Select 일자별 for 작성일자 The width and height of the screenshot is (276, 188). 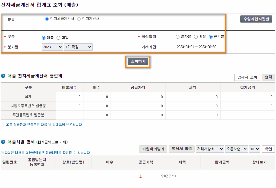pos(177,37)
